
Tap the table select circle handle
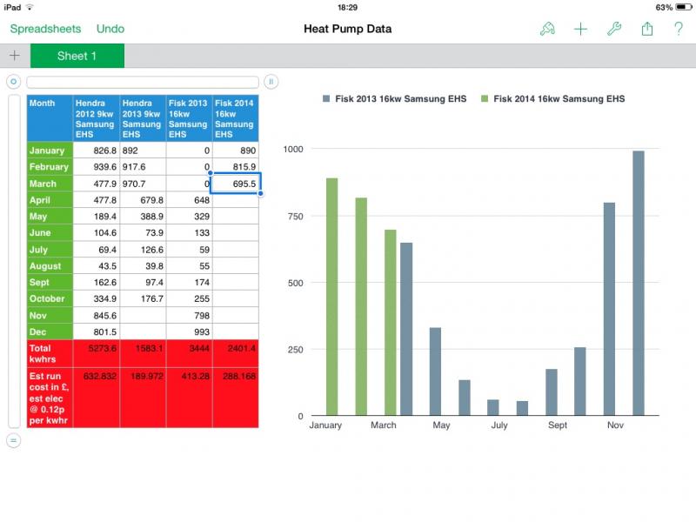pos(13,82)
